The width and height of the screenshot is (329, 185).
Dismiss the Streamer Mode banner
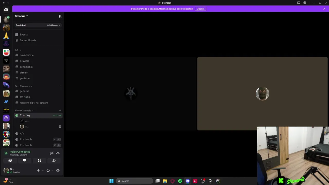[x=324, y=9]
